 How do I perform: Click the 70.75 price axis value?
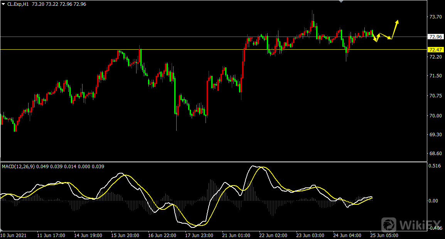tap(436, 96)
